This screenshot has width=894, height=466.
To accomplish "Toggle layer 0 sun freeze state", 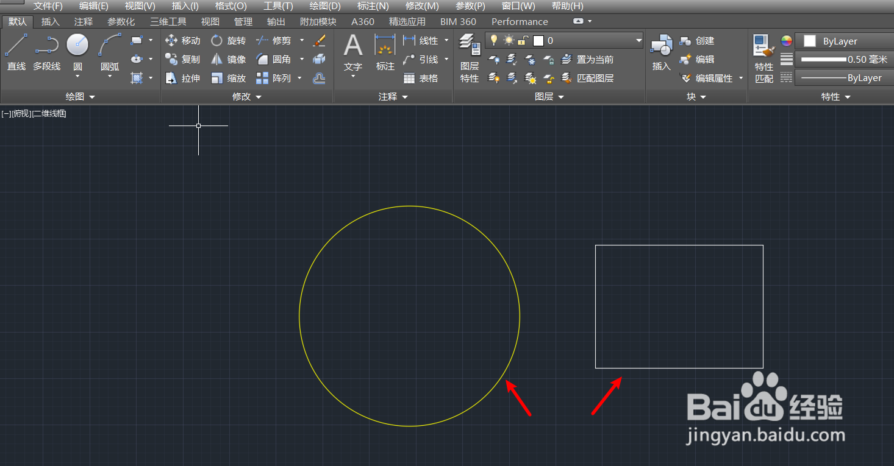I will [x=508, y=41].
